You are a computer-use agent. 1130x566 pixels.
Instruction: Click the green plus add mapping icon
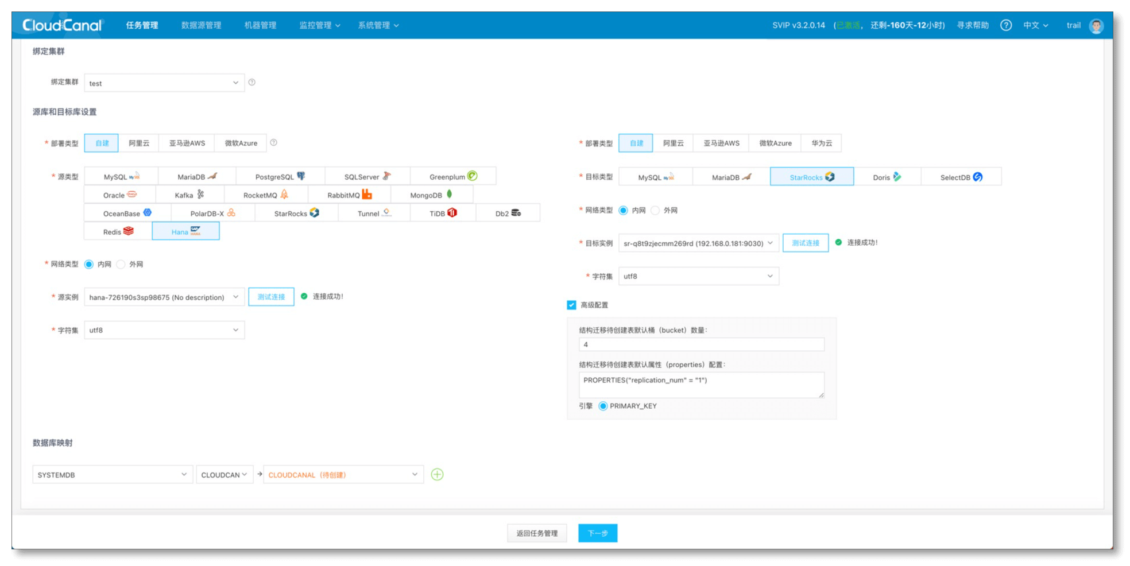point(437,475)
